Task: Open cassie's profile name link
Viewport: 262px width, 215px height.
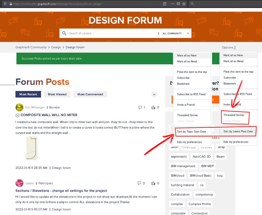Action: point(30,183)
